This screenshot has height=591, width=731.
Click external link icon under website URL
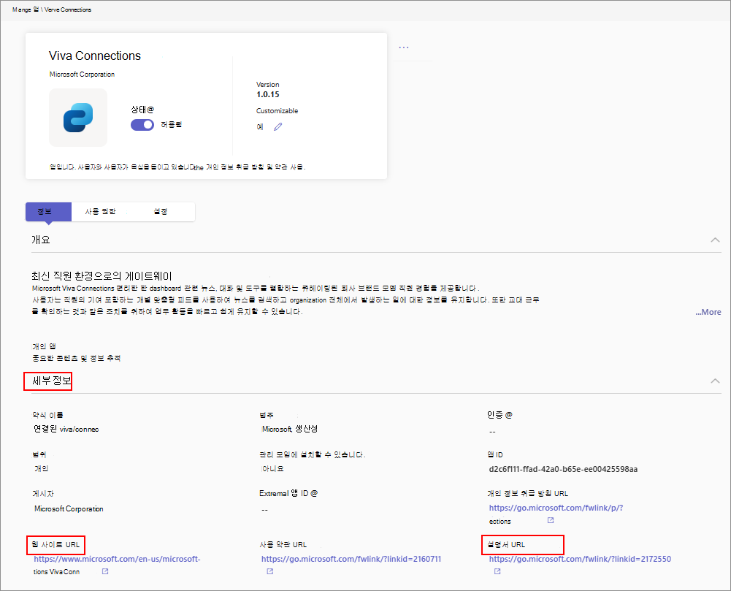105,571
